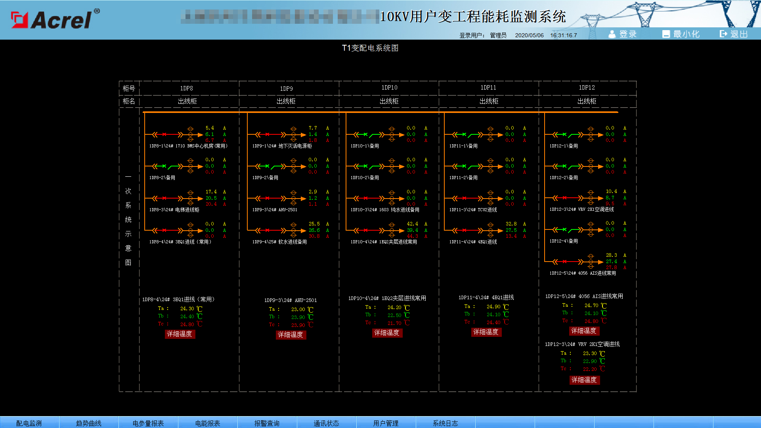
Task: Click 详细温度 button under 1DP9-3 AHU-2501
Action: tap(291, 335)
